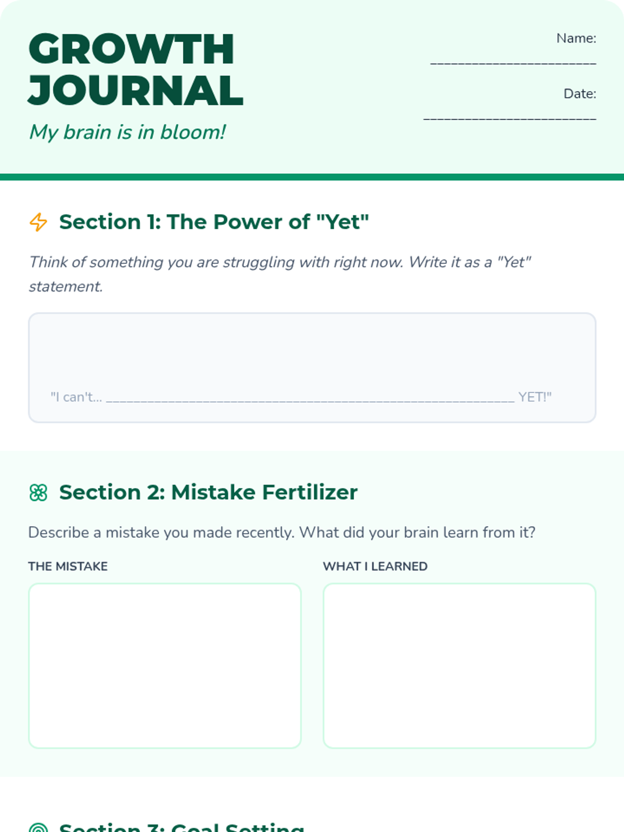
Task: Click inside the What I Learned box
Action: point(459,666)
